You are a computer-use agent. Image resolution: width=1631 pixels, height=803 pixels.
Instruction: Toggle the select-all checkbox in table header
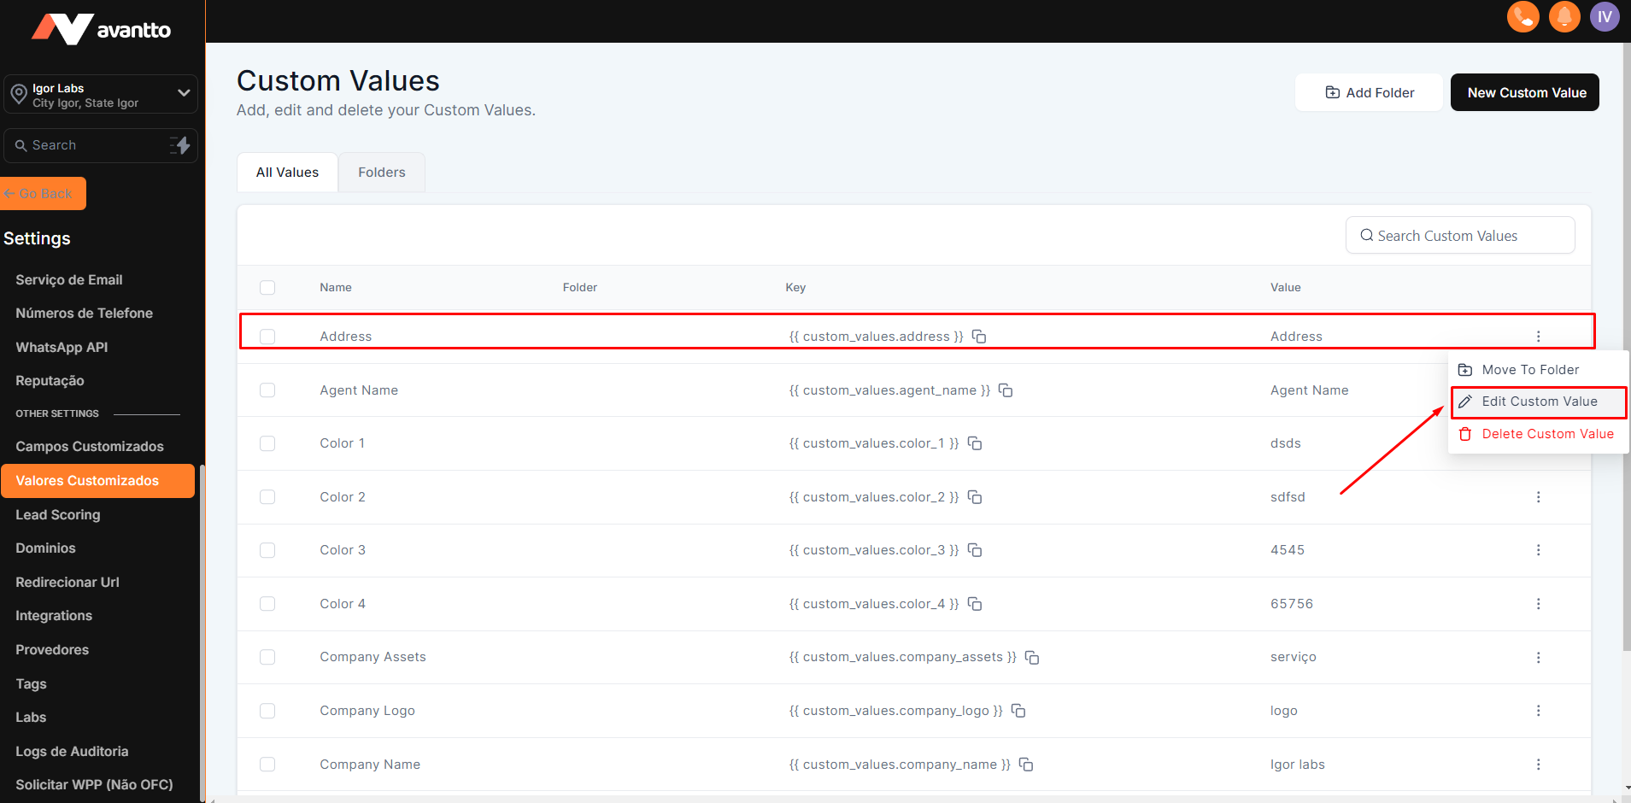[267, 288]
